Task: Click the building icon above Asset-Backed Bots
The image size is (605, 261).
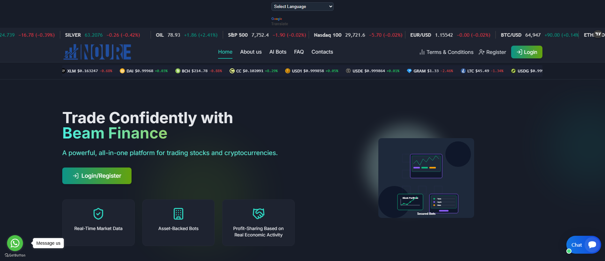Action: click(178, 214)
